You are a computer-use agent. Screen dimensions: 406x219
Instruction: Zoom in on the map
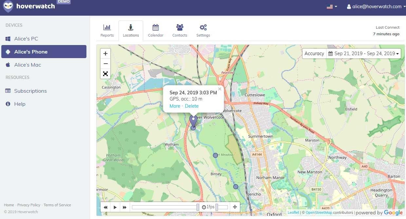click(105, 54)
